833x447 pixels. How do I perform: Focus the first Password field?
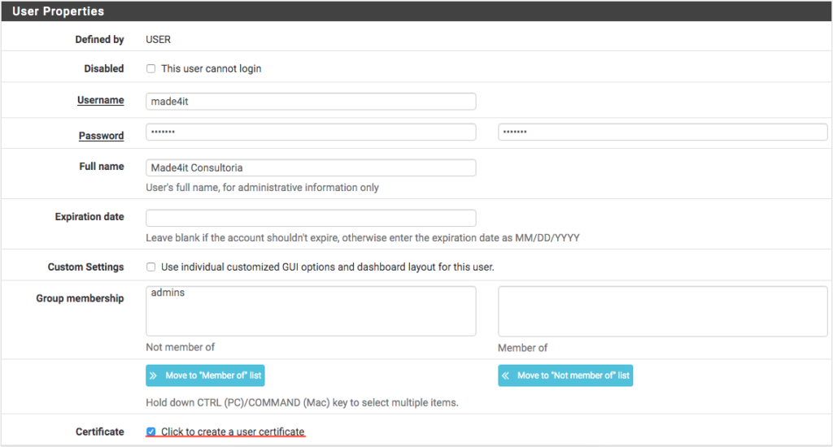click(x=311, y=132)
